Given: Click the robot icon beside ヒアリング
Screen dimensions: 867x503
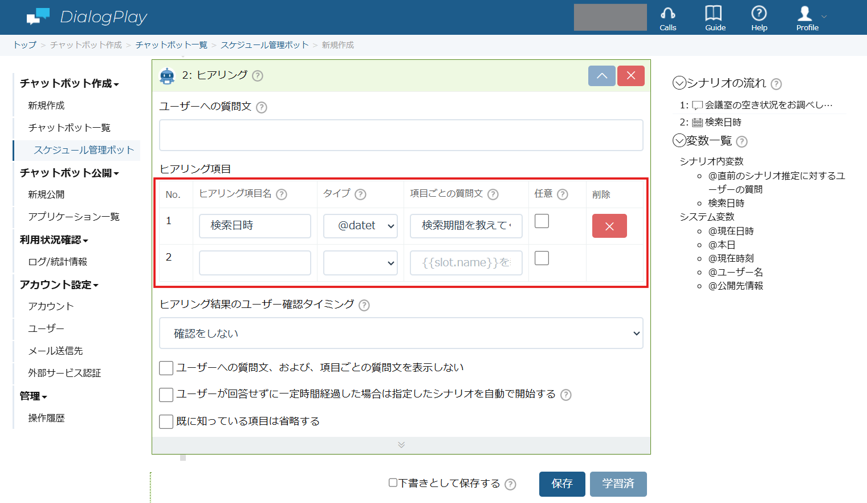Looking at the screenshot, I should pos(167,76).
